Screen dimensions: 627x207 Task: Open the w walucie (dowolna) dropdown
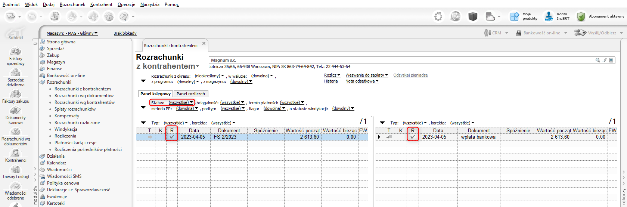tap(263, 76)
